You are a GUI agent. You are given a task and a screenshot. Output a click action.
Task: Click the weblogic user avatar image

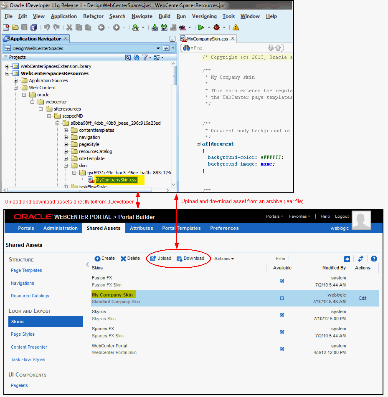pos(361,220)
